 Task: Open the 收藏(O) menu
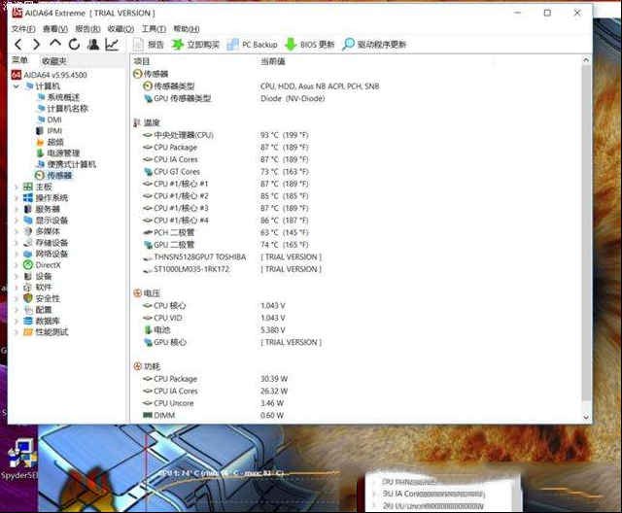coord(121,29)
